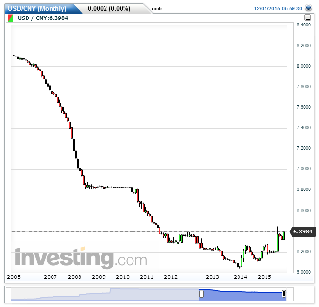Click the 6.3984 current price tag
The width and height of the screenshot is (319, 307).
click(x=303, y=231)
